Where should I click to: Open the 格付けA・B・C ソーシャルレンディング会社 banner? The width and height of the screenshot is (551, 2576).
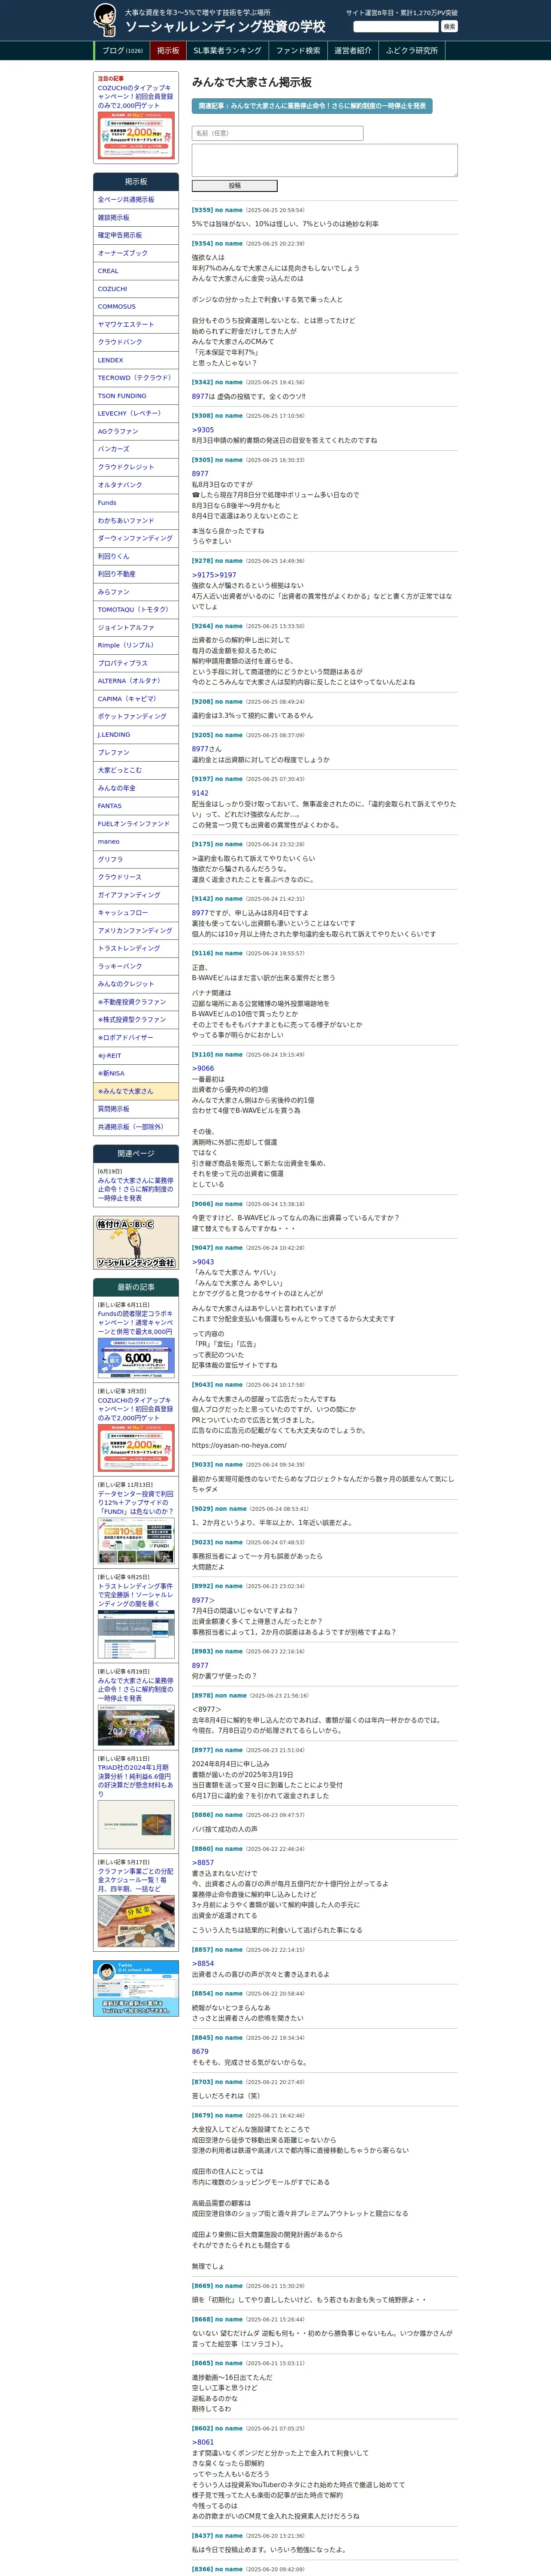(x=136, y=1242)
